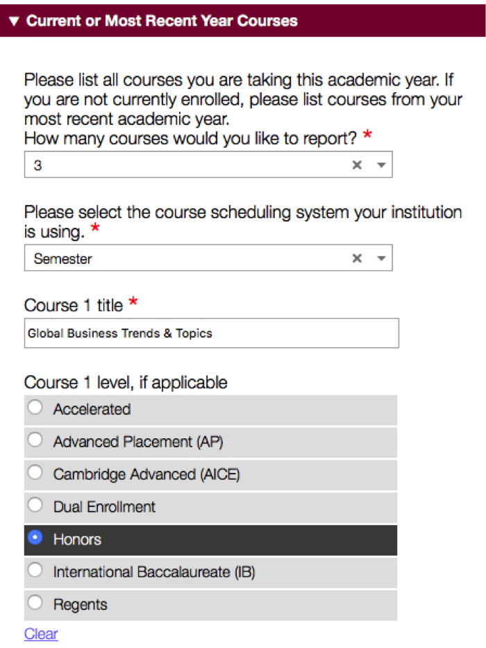Choose International Baccalaureate (IB) level
The height and width of the screenshot is (648, 486).
(x=35, y=571)
